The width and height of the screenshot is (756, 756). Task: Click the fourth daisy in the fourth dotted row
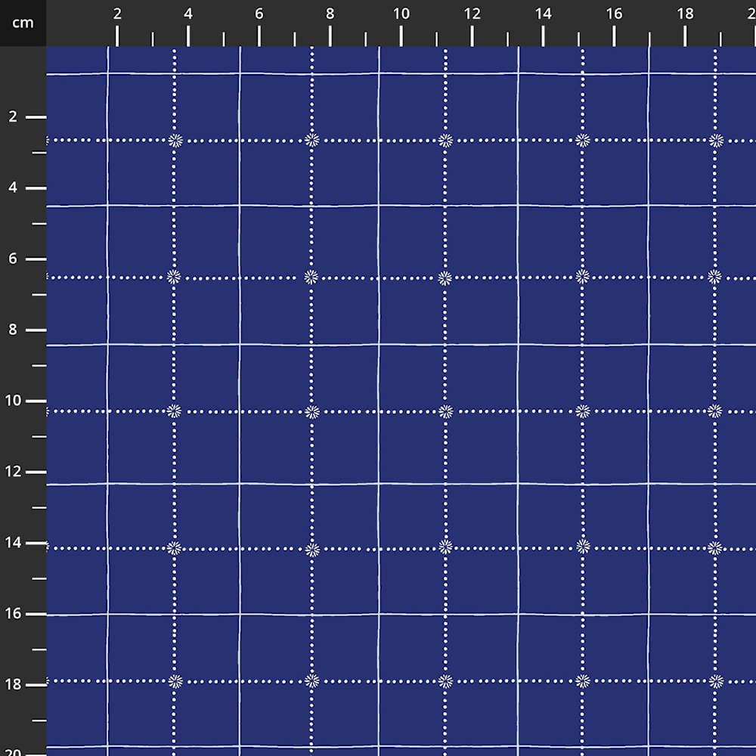point(582,546)
